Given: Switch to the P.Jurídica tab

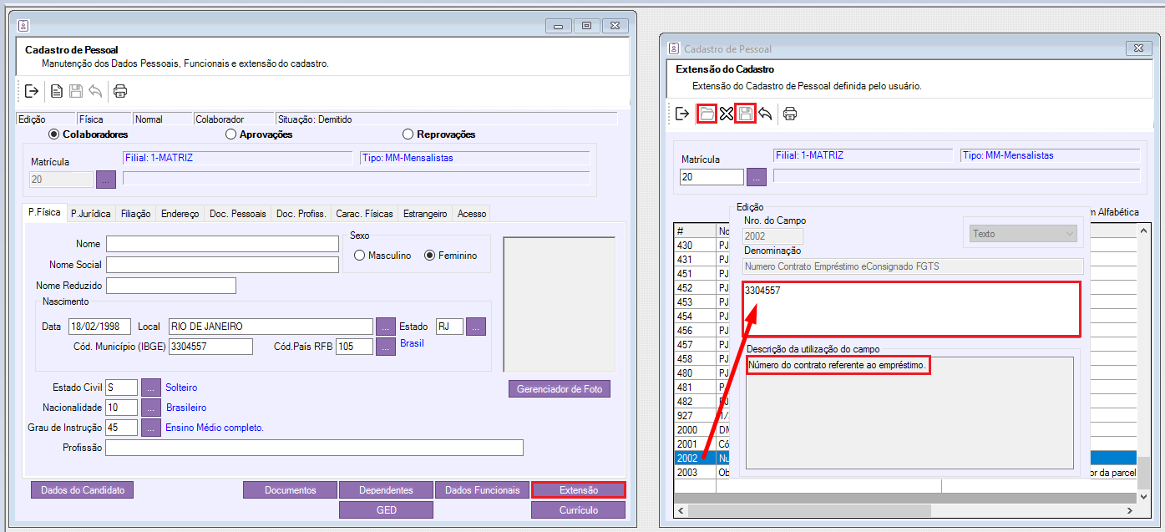Looking at the screenshot, I should click(91, 214).
